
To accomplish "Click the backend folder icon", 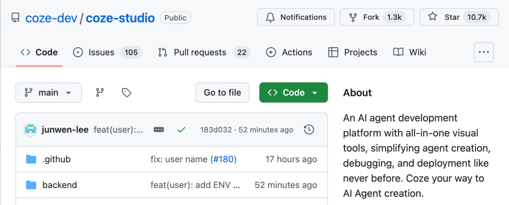I will pyautogui.click(x=31, y=185).
